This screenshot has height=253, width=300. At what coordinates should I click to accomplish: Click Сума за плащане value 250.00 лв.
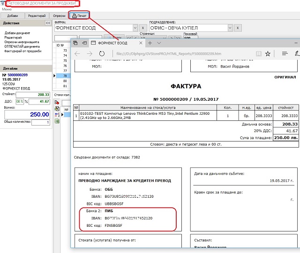coord(286,138)
